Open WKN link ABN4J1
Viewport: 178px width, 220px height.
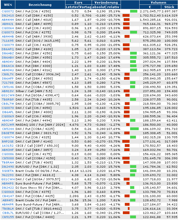(8, 24)
